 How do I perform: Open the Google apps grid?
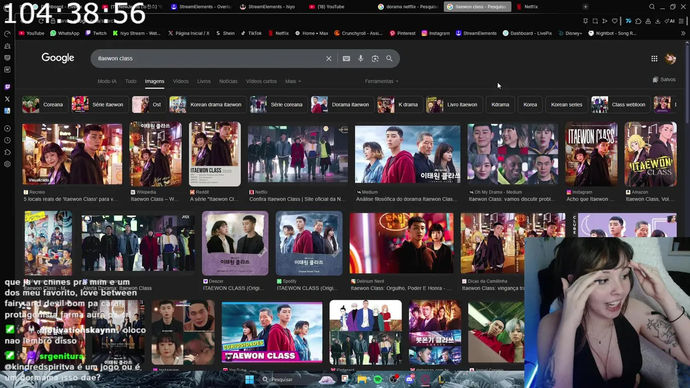point(654,58)
